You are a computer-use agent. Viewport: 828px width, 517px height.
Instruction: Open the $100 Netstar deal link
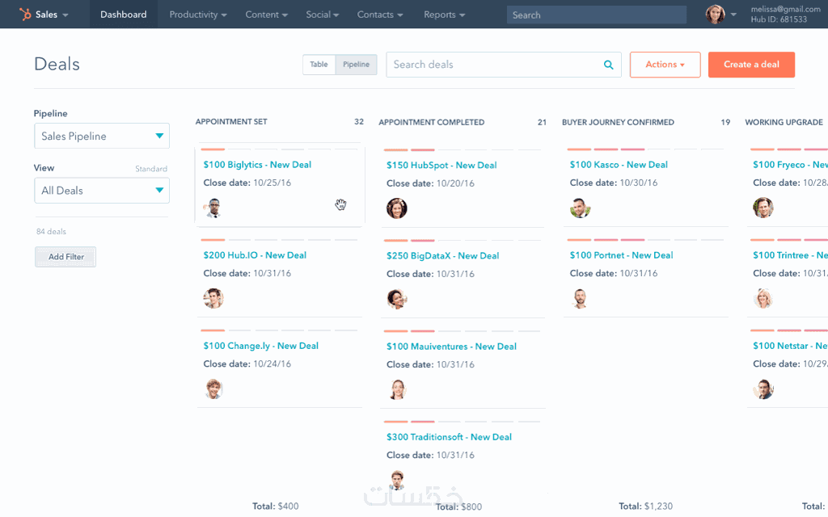[x=790, y=346]
